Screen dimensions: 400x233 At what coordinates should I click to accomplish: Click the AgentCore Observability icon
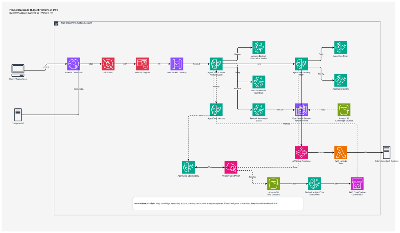coord(188,167)
